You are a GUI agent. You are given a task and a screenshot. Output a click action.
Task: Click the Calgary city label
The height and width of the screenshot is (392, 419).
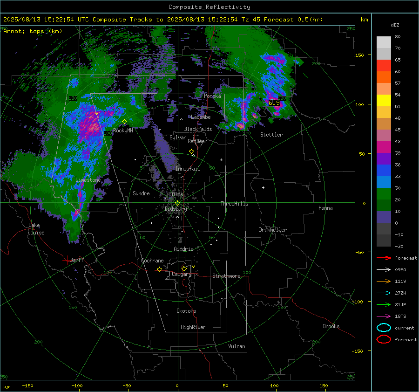coord(182,274)
